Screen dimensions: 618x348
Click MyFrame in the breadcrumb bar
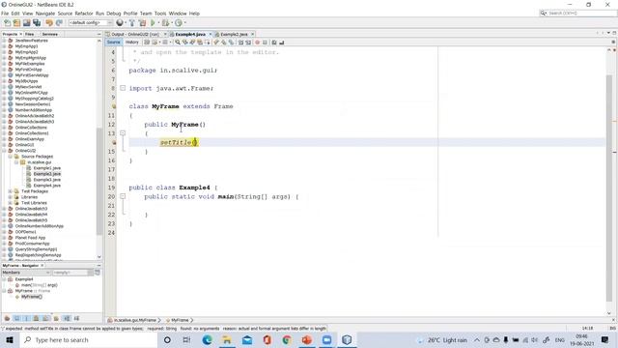coord(180,320)
